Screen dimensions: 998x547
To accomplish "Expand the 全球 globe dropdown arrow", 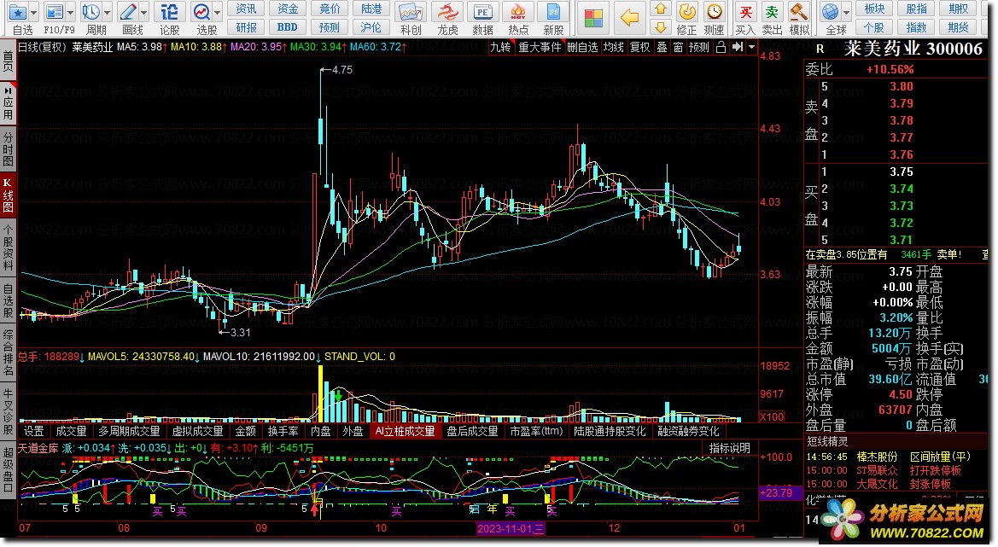I will click(x=847, y=12).
